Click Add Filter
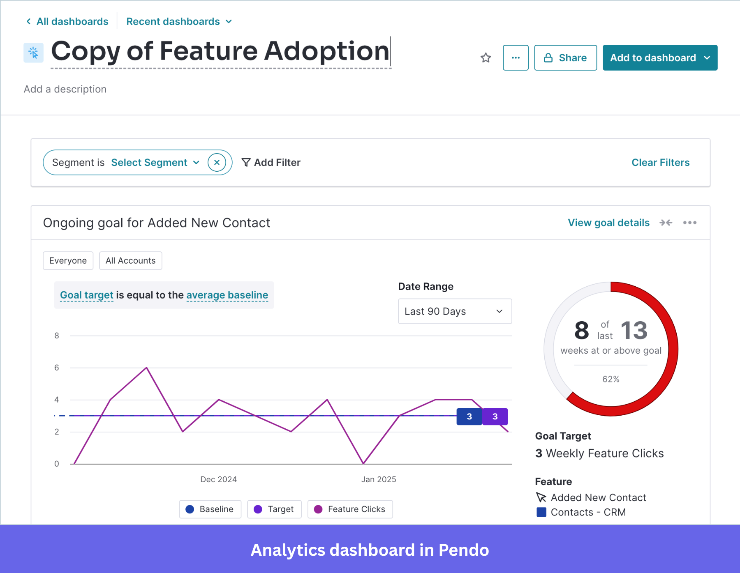Screen dimensions: 740x573 coord(271,163)
